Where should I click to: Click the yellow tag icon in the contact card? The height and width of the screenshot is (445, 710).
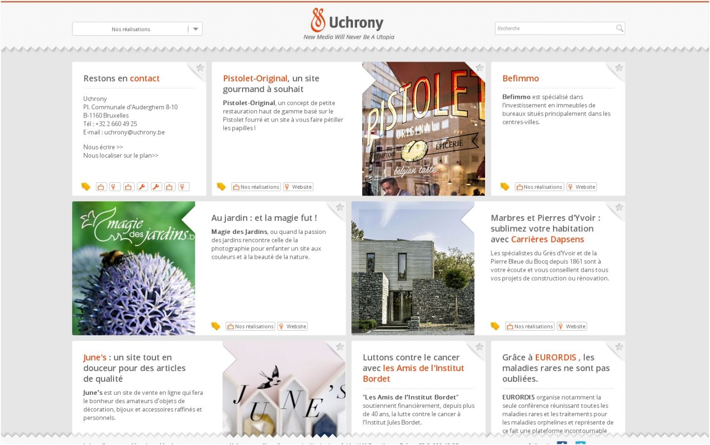click(86, 187)
